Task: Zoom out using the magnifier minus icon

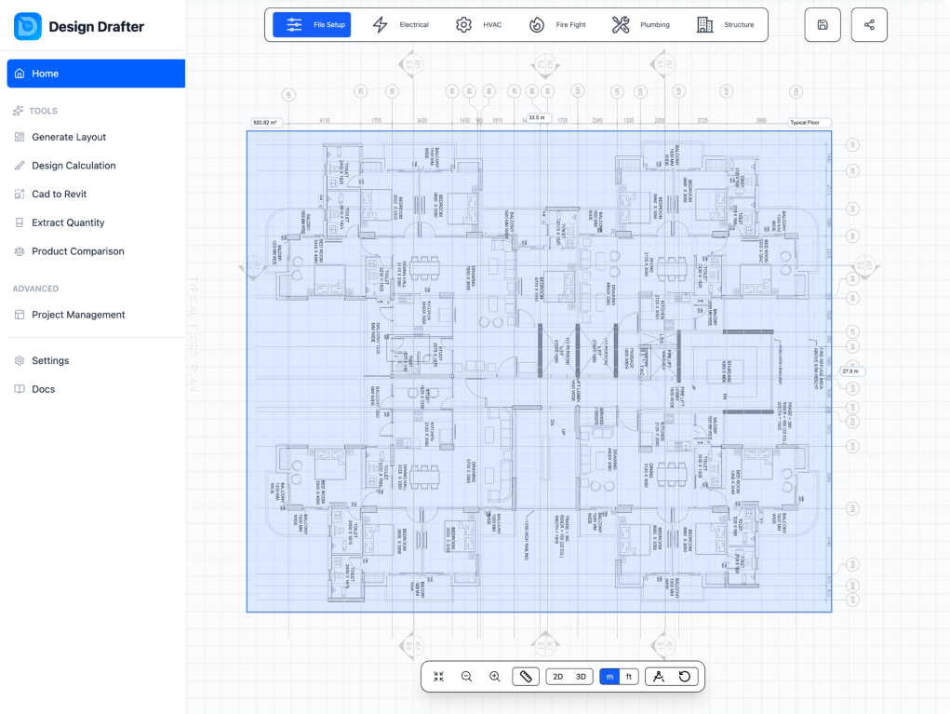Action: coord(467,677)
